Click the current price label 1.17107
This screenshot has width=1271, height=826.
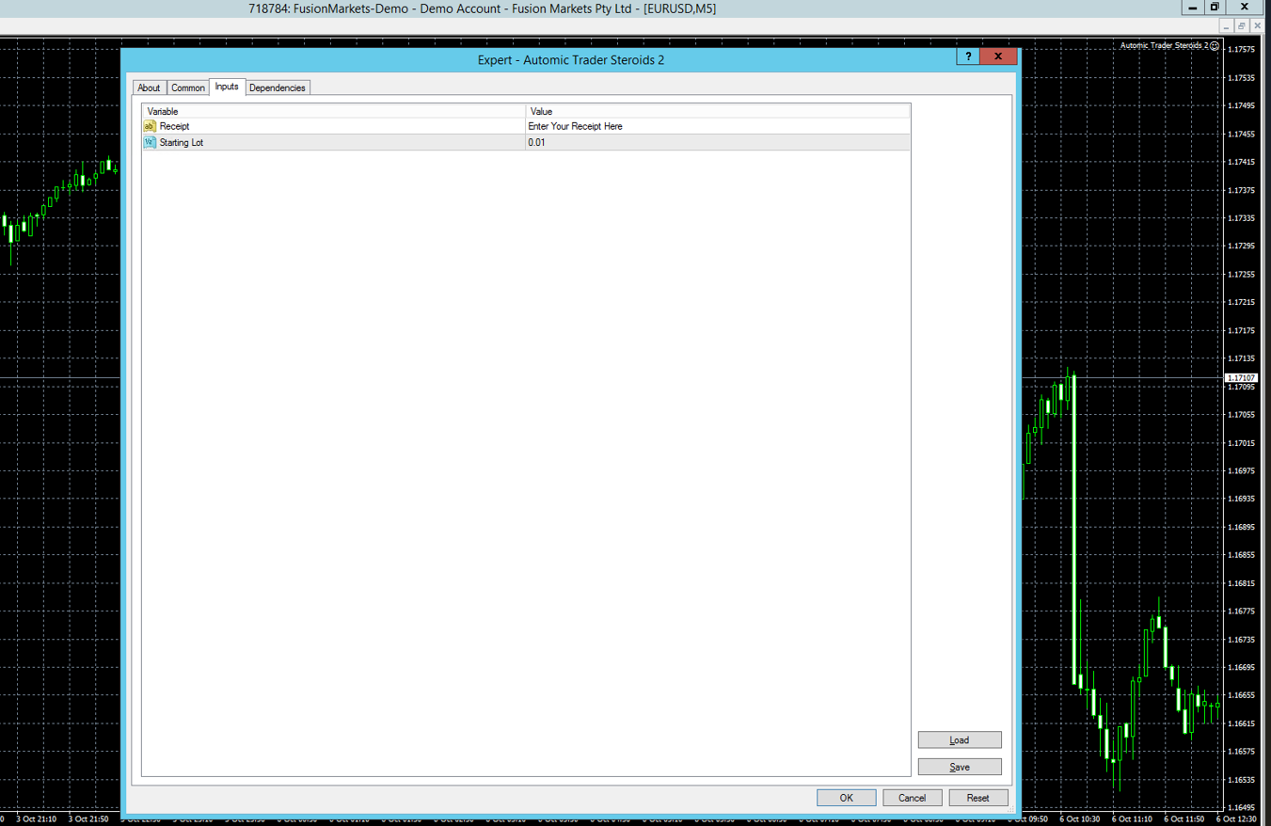click(x=1242, y=378)
